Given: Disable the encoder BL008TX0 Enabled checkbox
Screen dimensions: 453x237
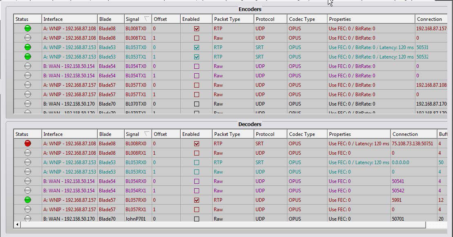Looking at the screenshot, I should (197, 29).
